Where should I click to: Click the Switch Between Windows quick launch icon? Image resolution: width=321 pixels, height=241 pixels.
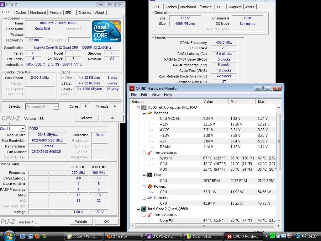[30, 236]
